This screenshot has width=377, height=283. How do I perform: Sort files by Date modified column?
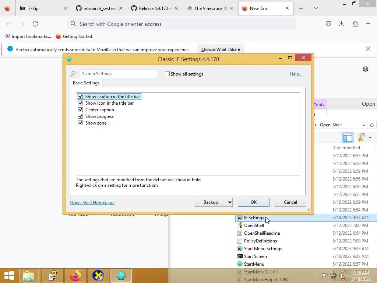pos(346,148)
